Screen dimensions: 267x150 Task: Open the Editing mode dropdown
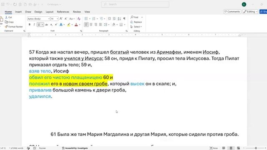click(x=250, y=12)
